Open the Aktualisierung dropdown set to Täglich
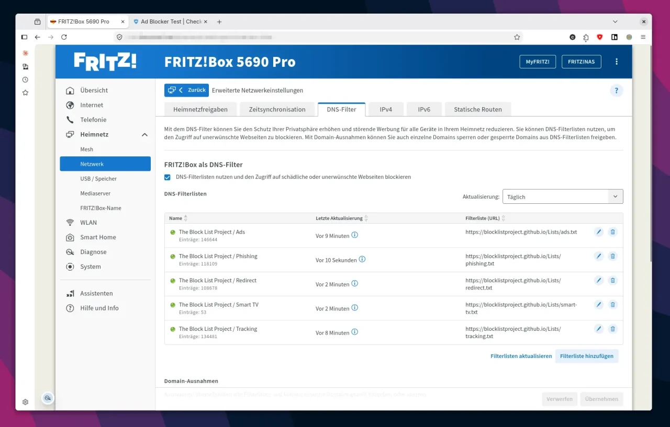The width and height of the screenshot is (670, 427). tap(563, 197)
